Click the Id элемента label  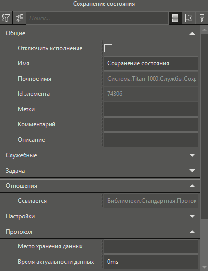coord(34,94)
